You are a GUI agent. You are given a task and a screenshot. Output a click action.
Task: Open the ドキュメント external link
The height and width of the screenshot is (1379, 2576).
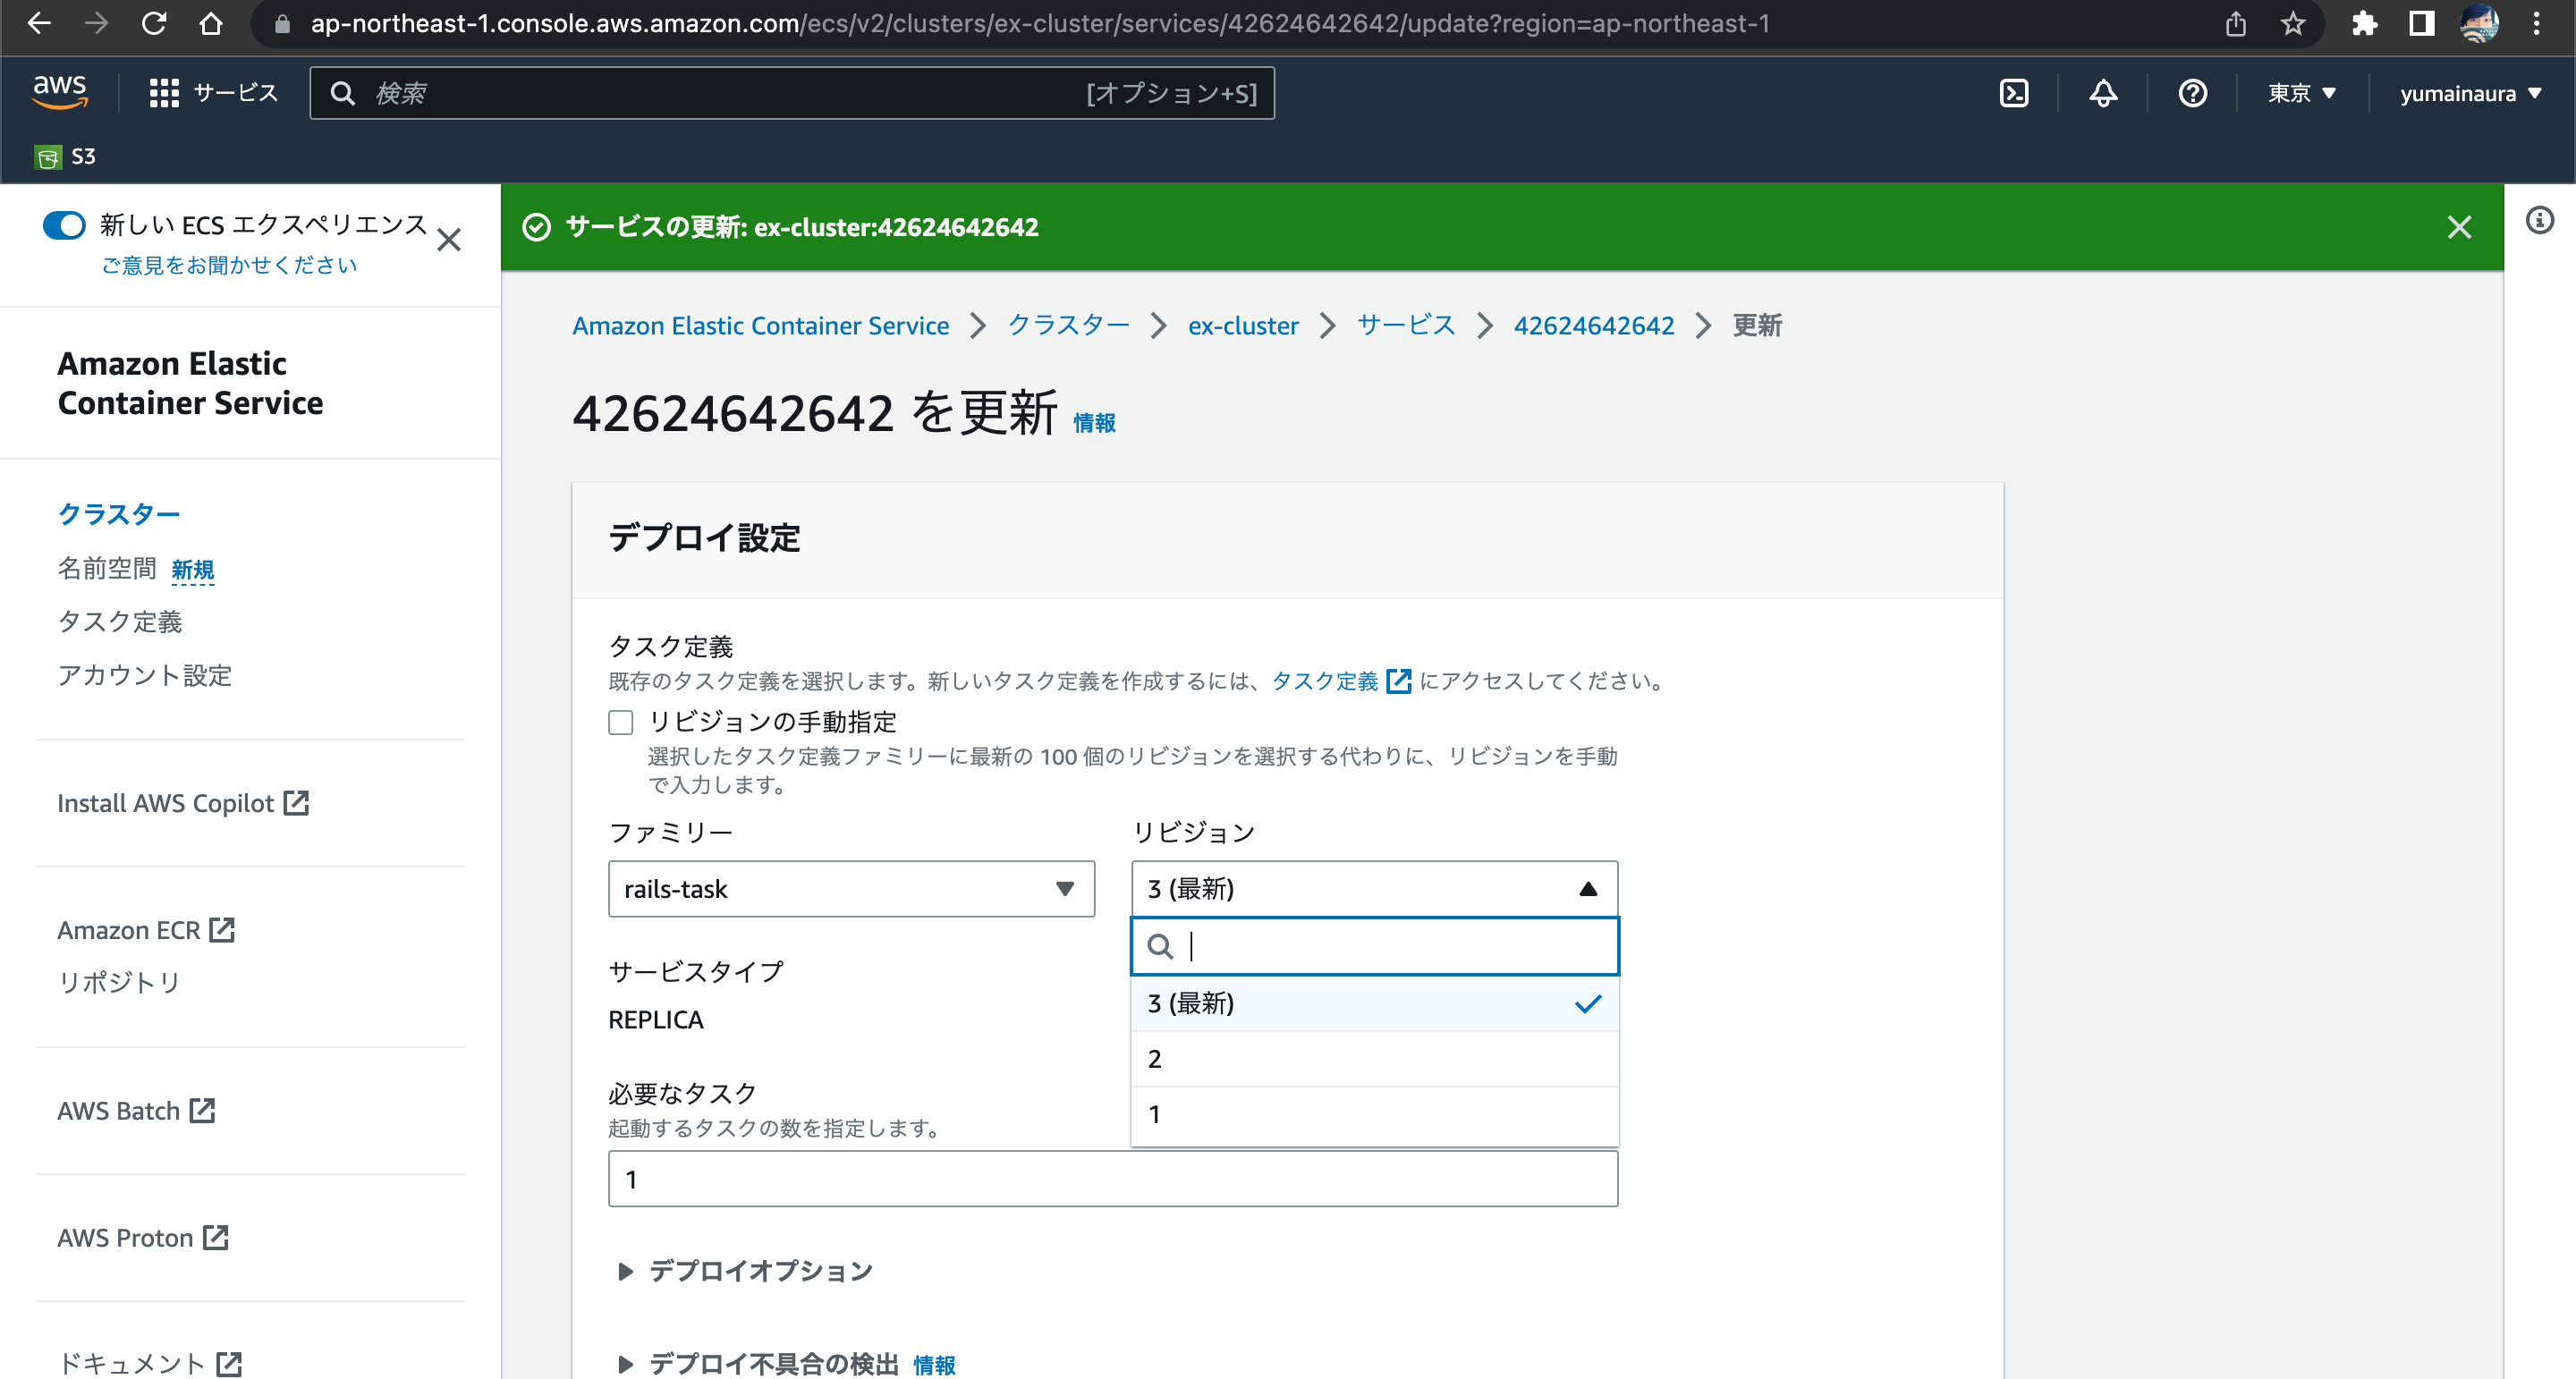pos(150,1364)
